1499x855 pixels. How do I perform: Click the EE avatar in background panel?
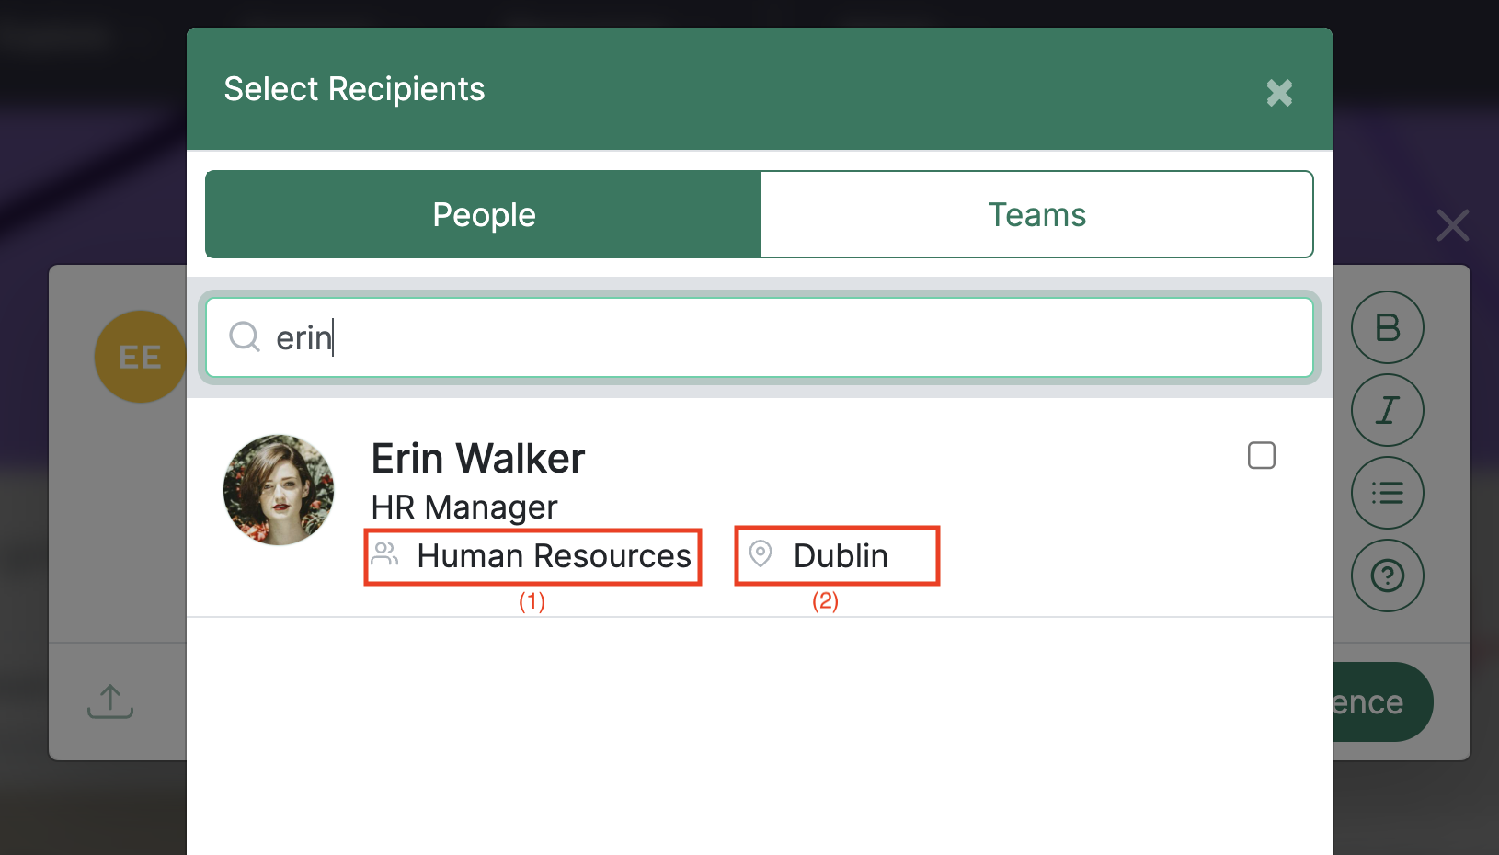(x=140, y=357)
